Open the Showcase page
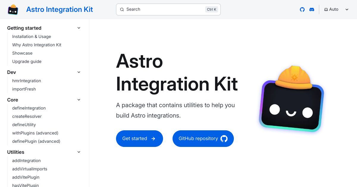The image size is (357, 187). click(22, 53)
